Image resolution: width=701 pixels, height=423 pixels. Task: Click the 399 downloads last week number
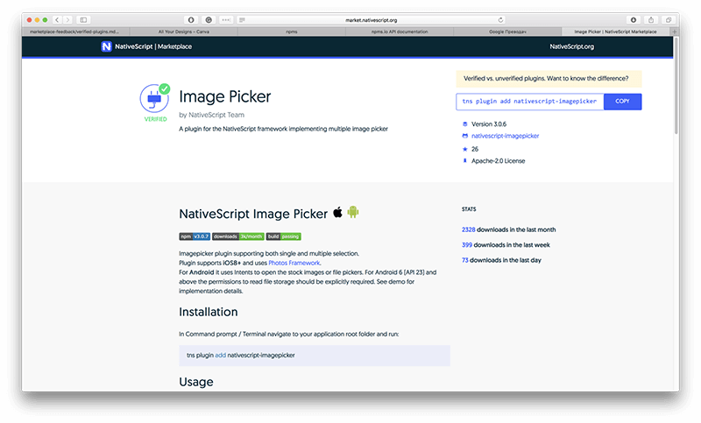[x=467, y=244]
